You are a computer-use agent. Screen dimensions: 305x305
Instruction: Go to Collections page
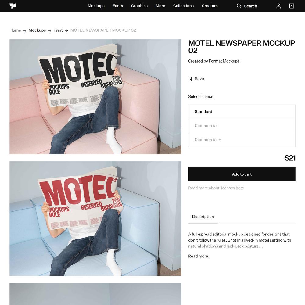183,6
